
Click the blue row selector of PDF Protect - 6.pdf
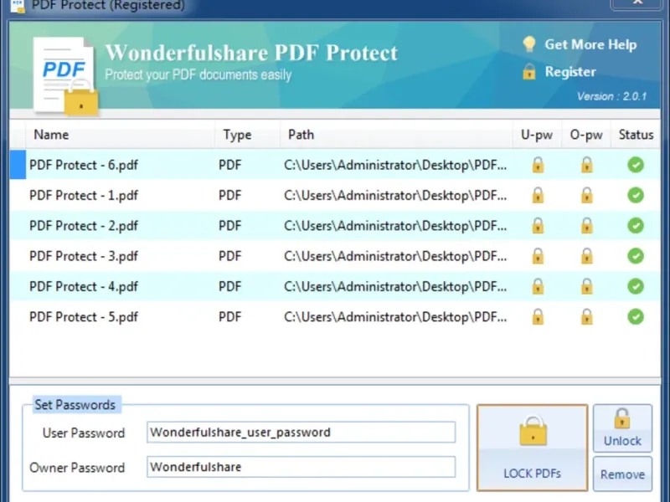(18, 164)
